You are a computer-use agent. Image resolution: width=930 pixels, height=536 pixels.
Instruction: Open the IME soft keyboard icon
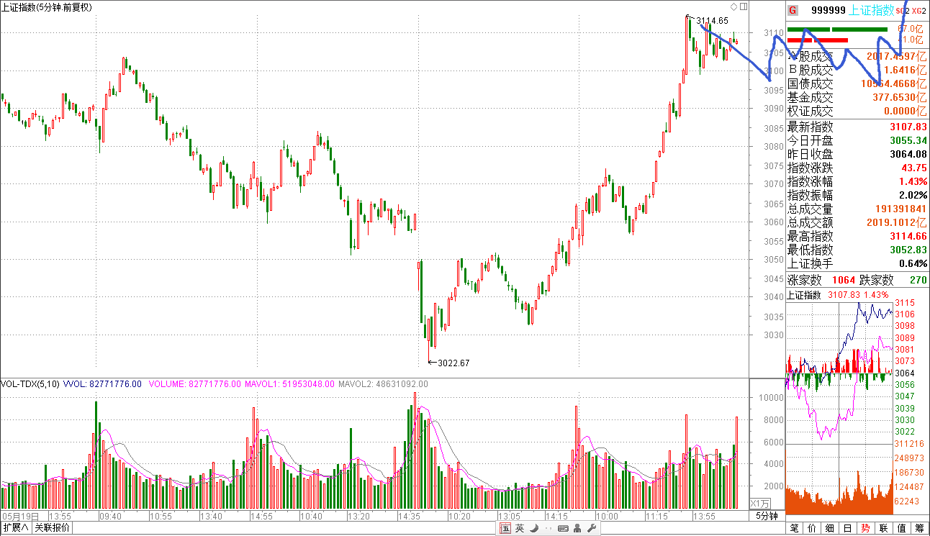pyautogui.click(x=562, y=529)
